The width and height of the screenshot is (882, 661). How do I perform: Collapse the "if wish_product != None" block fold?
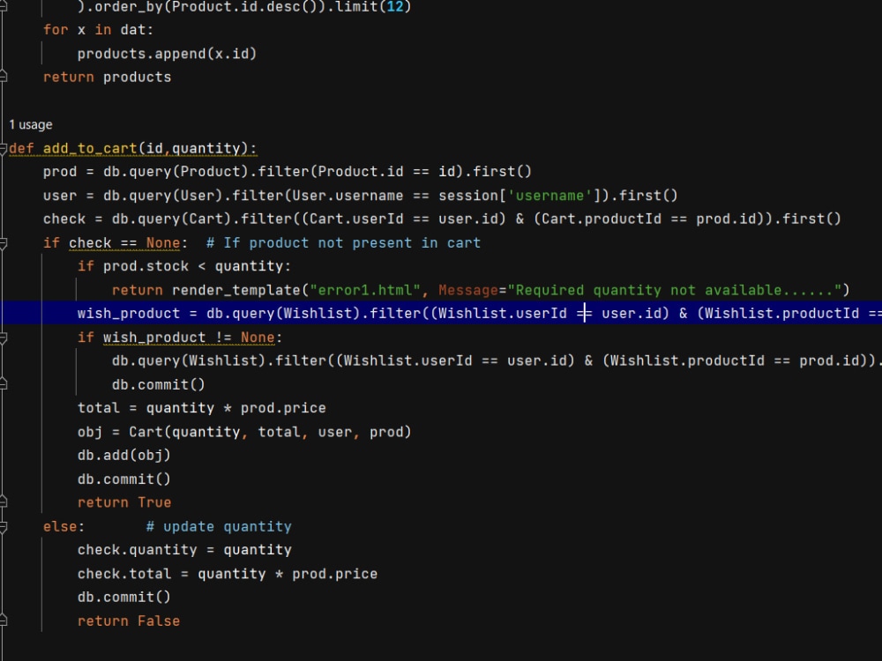tap(3, 338)
